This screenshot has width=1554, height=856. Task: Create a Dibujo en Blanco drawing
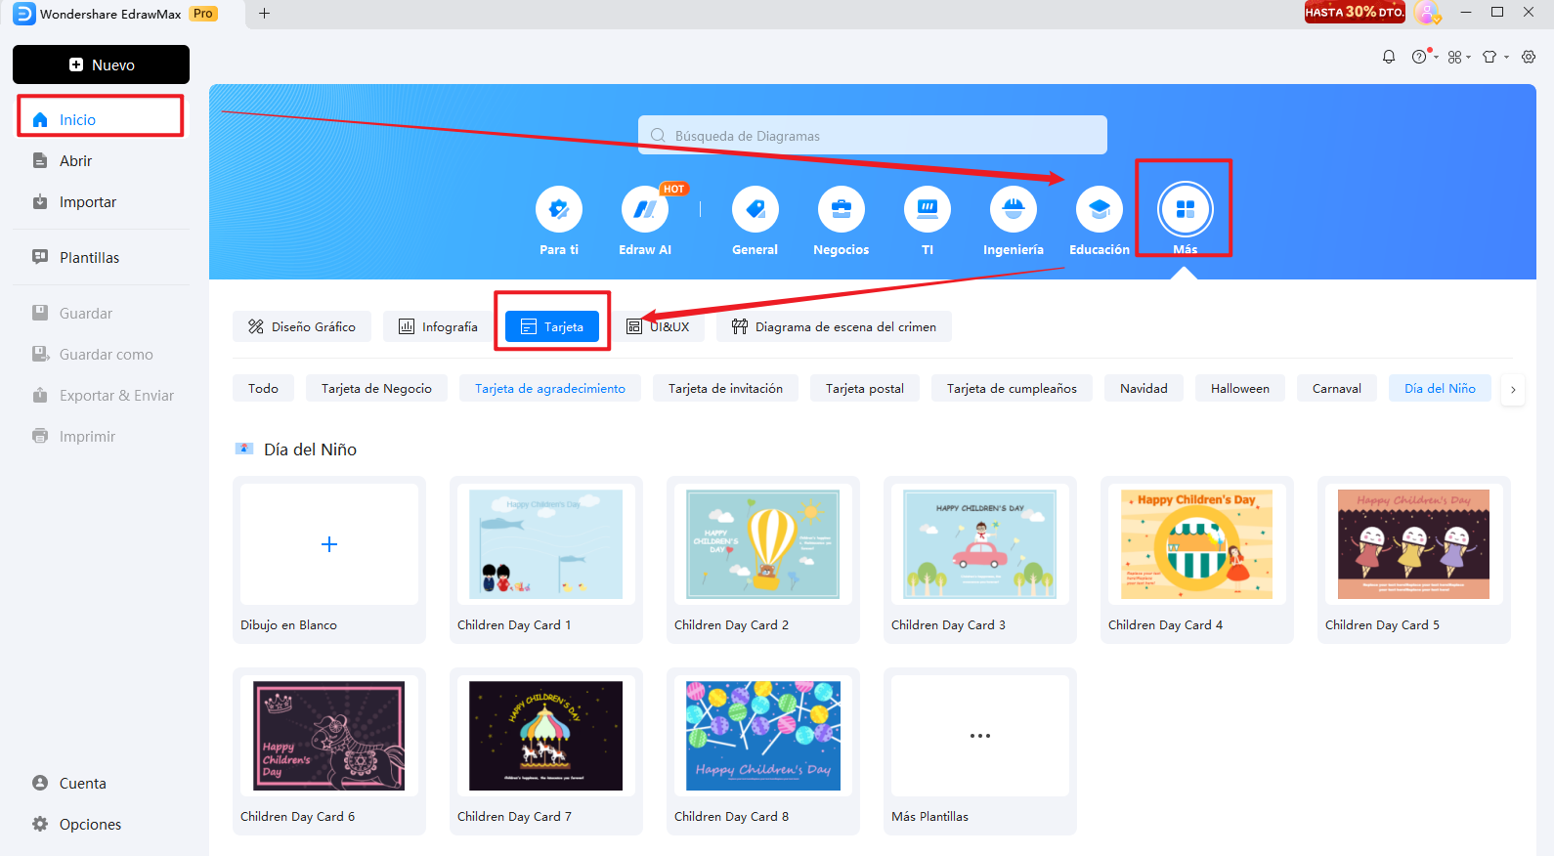click(x=329, y=545)
